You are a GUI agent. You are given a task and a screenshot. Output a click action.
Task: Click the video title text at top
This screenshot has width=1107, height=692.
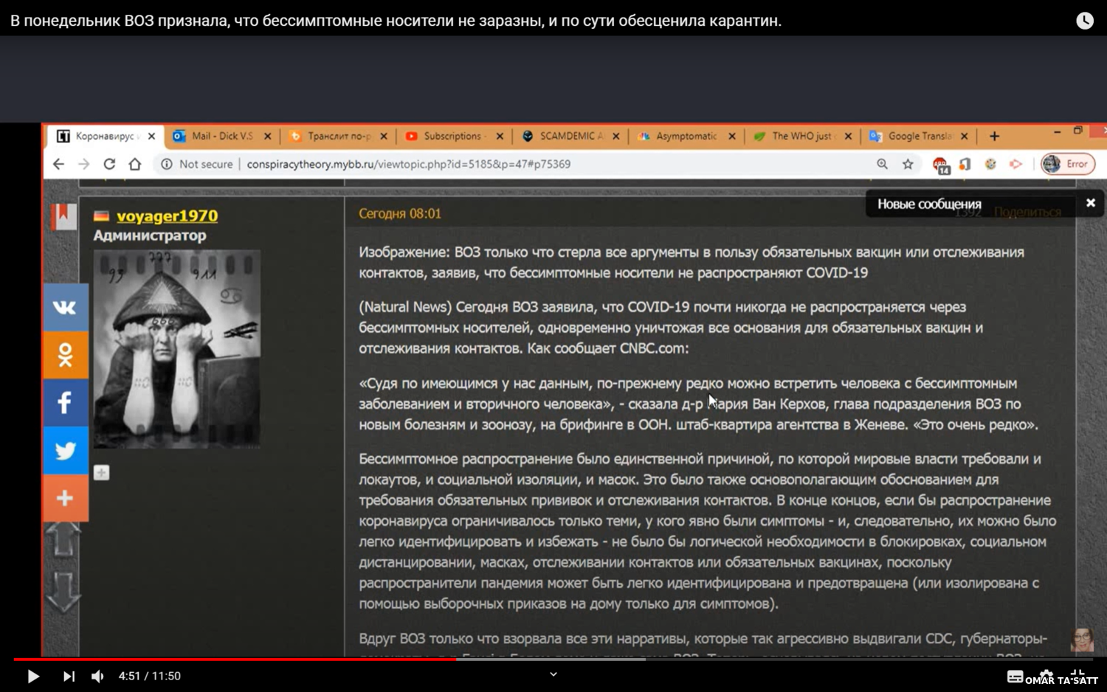tap(396, 21)
